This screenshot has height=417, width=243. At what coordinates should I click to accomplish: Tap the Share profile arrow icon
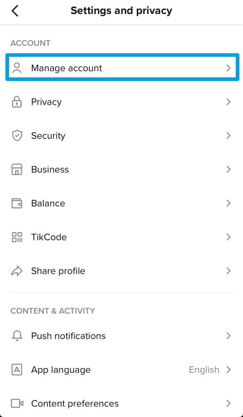point(17,271)
